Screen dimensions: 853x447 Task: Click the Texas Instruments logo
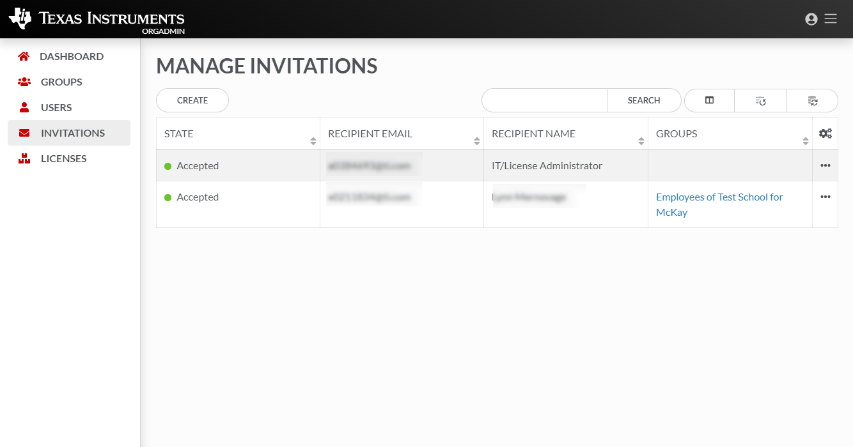[x=97, y=19]
